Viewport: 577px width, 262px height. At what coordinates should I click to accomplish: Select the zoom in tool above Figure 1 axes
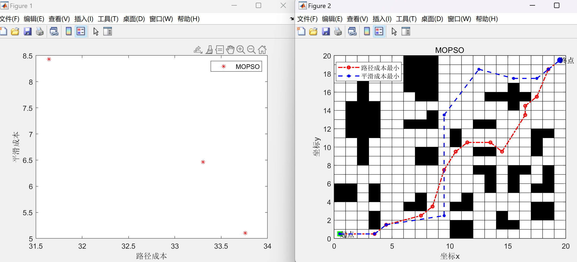[241, 50]
